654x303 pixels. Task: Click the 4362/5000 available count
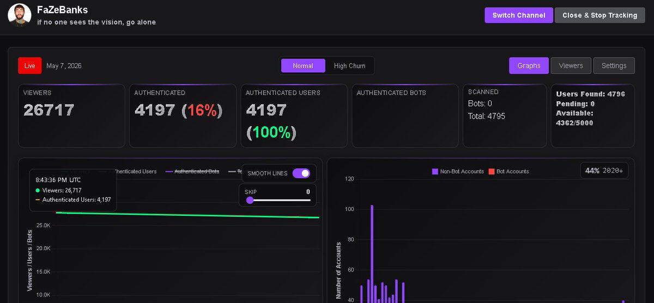pos(574,123)
